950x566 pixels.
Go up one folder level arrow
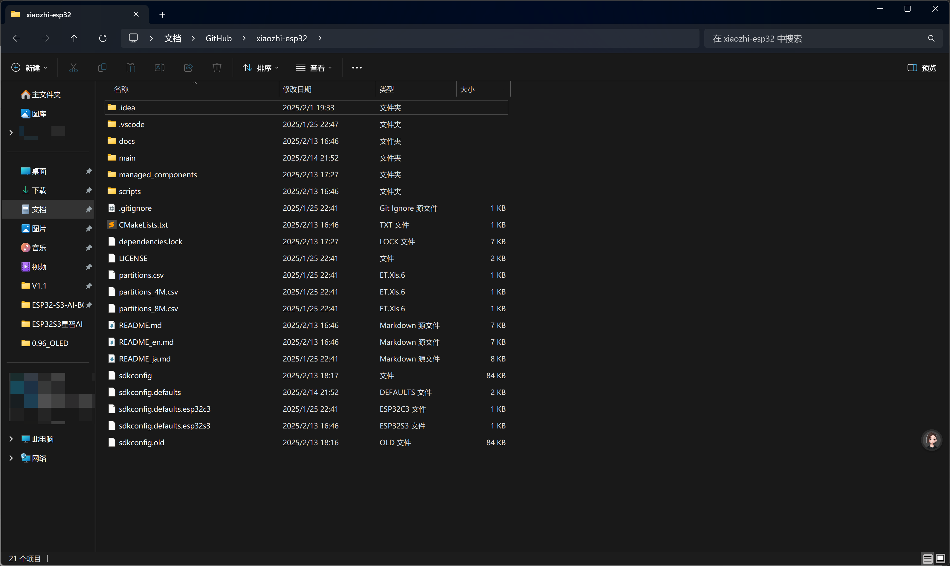pos(74,38)
